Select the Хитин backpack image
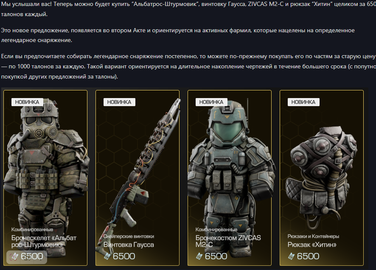The width and height of the screenshot is (376, 270). click(321, 177)
